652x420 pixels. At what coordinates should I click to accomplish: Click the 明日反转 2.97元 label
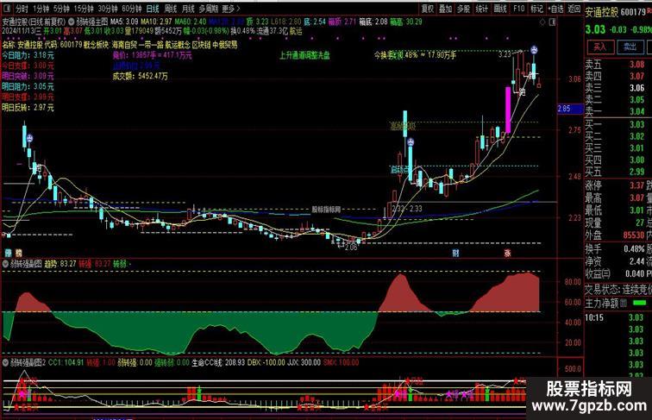28,107
